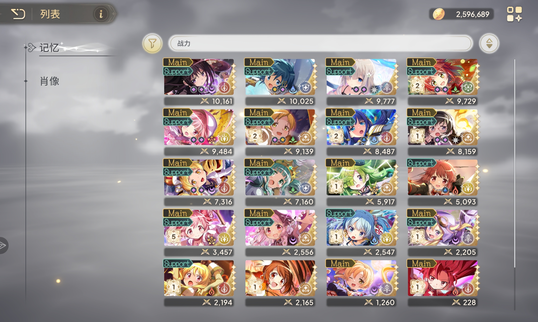Viewport: 538px width, 322px height.
Task: Pick the card with power 3,457
Action: pos(199,233)
